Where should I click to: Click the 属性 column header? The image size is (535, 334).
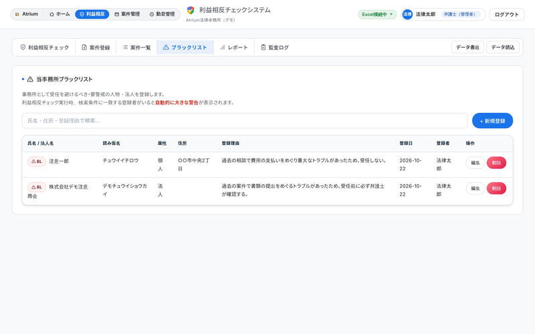162,144
